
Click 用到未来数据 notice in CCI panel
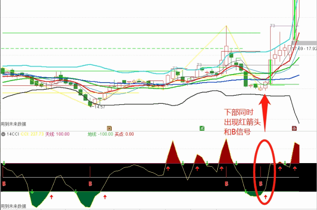[13, 206]
